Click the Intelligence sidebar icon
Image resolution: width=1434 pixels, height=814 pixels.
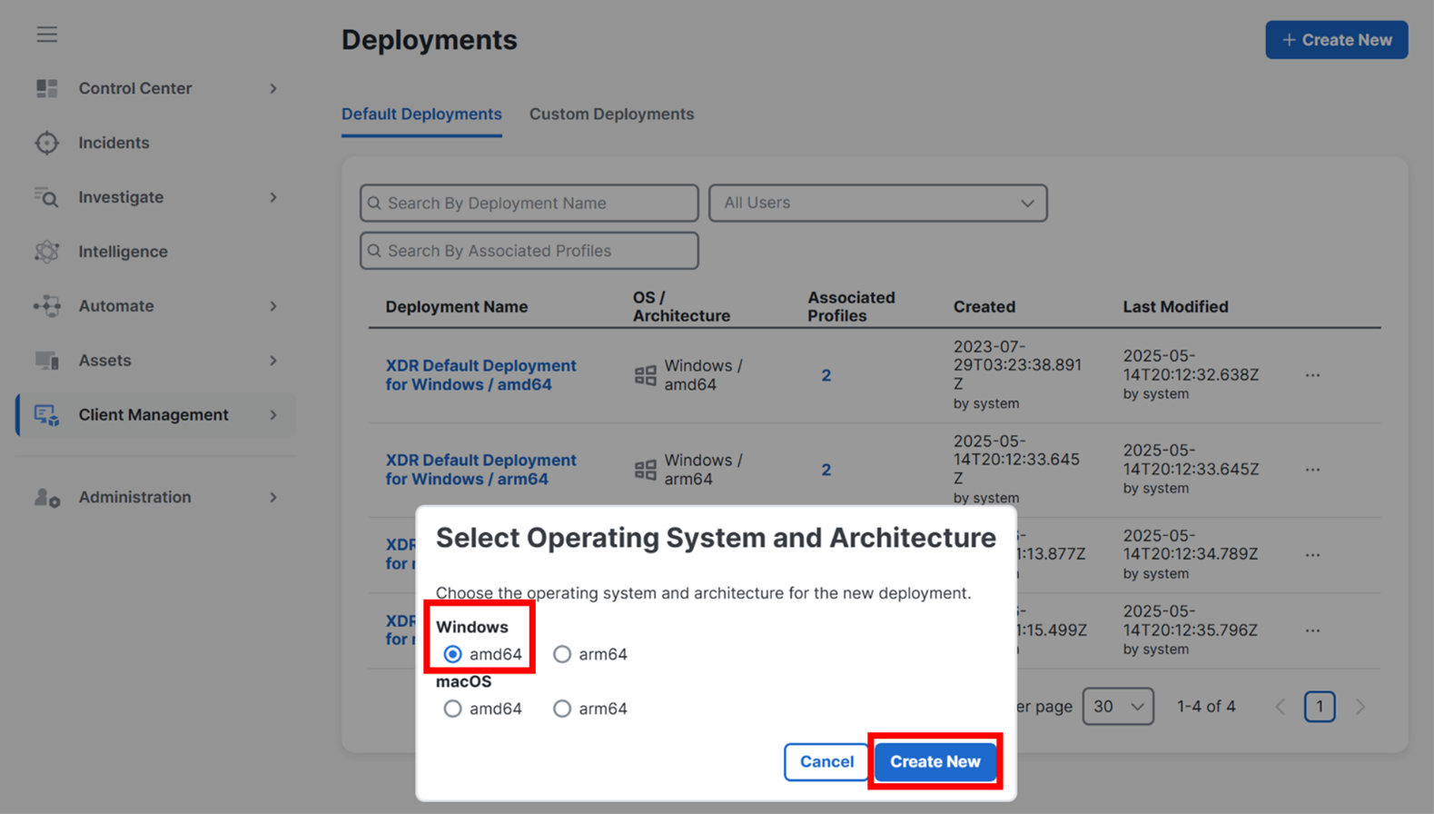point(46,252)
